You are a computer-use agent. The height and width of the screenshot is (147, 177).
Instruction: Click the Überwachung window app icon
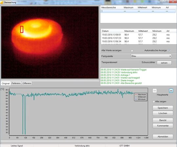tap(2, 2)
